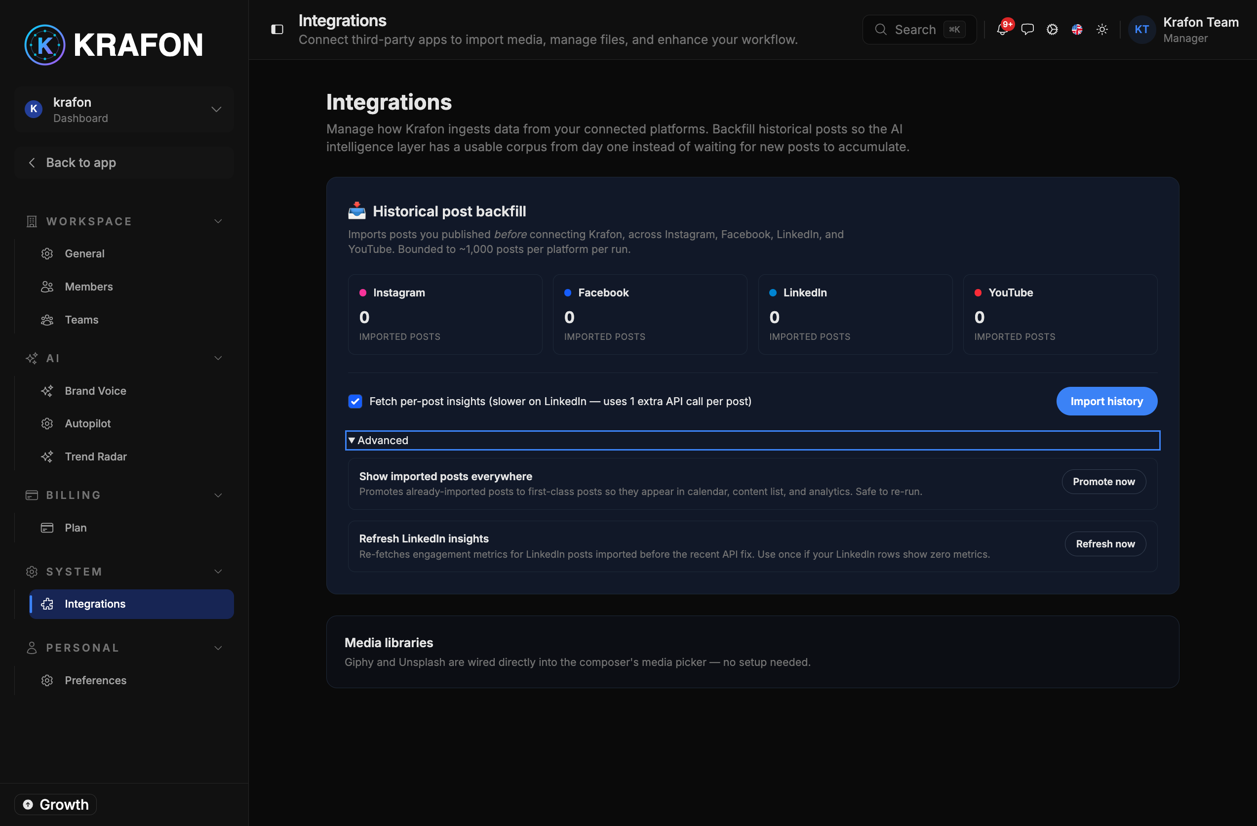Viewport: 1257px width, 826px height.
Task: Click the KRAFON brand wordmark
Action: [138, 45]
